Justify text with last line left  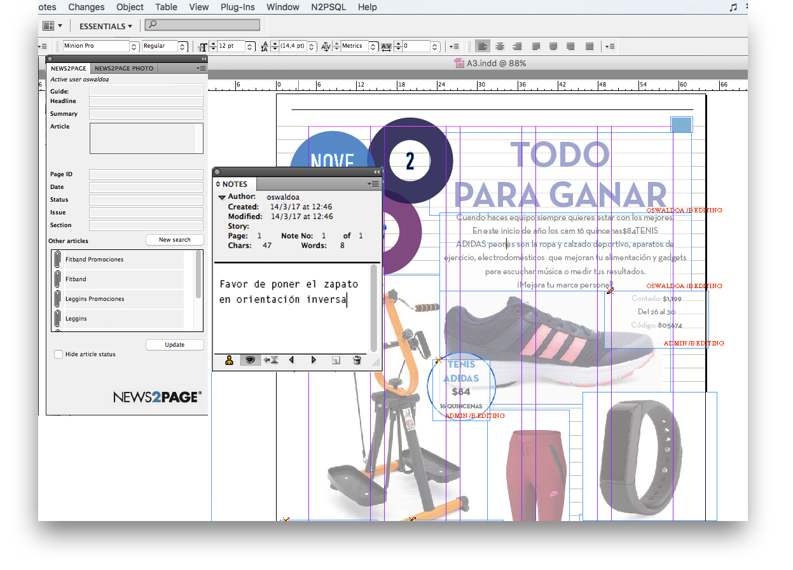tap(537, 46)
